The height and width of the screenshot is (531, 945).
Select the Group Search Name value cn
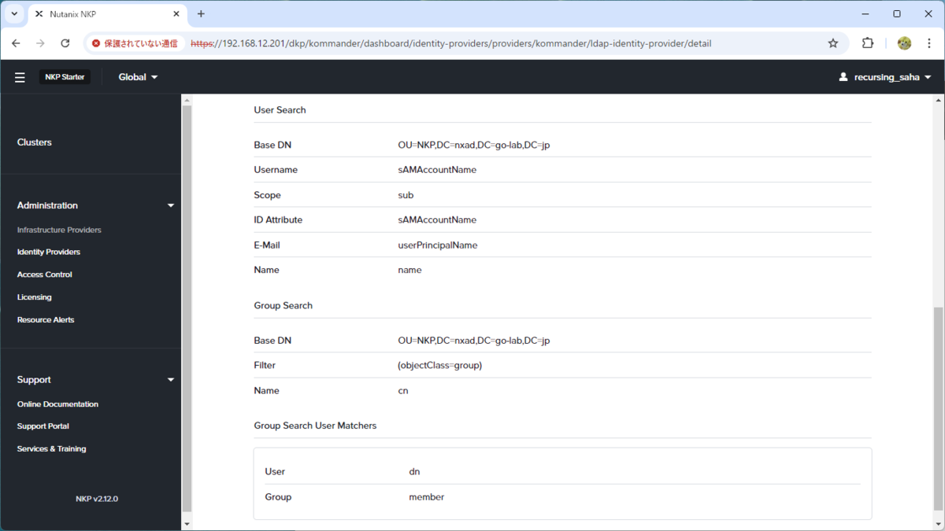point(403,391)
